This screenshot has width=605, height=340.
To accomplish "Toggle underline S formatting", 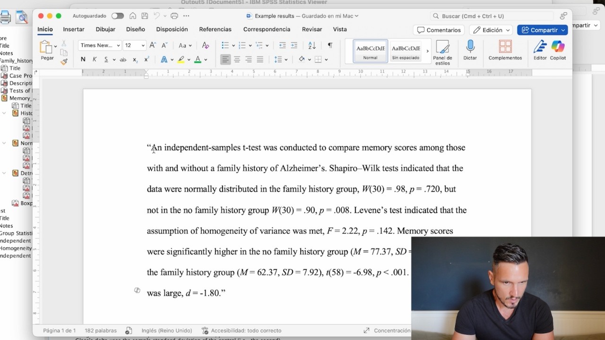I will 106,59.
